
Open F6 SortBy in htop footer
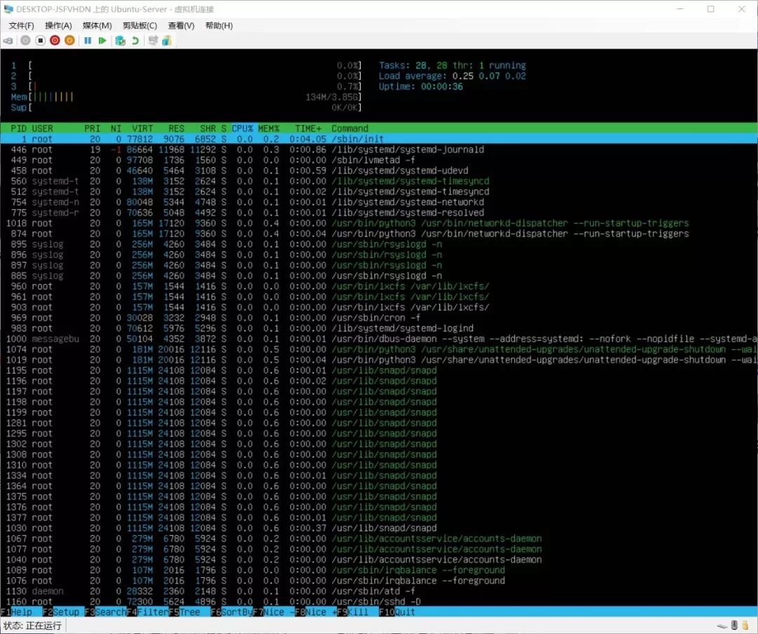pos(232,612)
